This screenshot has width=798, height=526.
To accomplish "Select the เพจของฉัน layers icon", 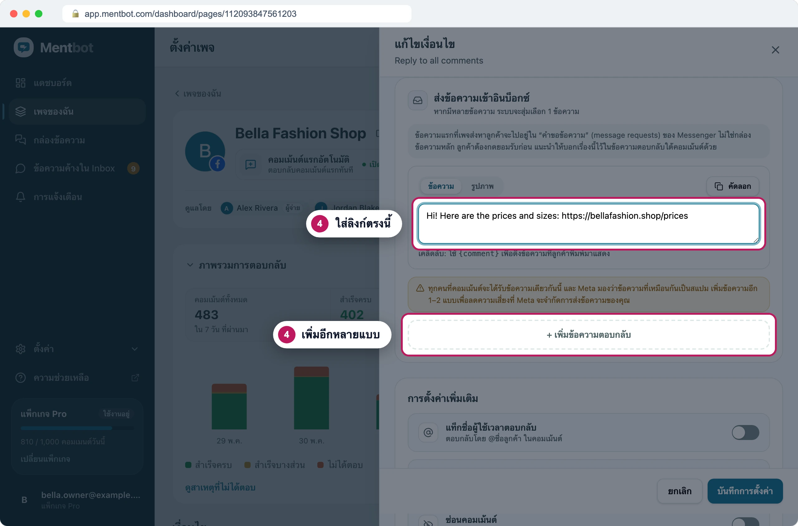I will (21, 111).
